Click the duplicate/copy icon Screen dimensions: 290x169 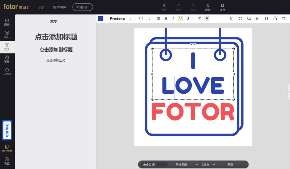(x=231, y=19)
